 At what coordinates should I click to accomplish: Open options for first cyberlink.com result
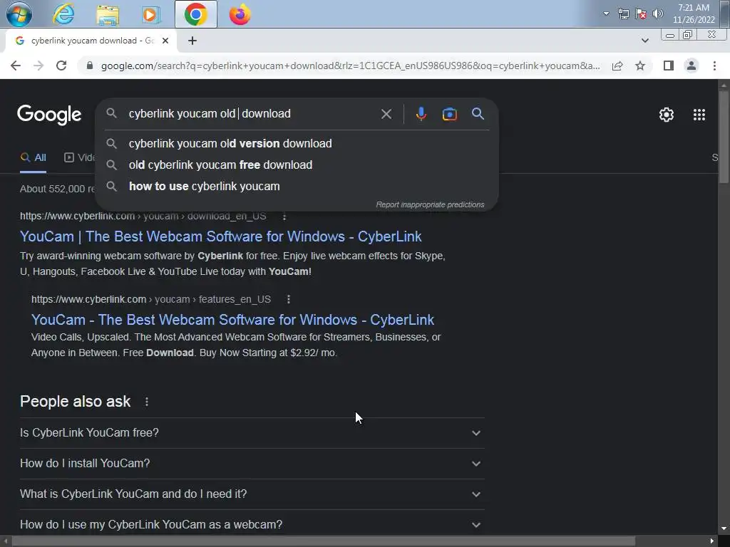coord(284,217)
